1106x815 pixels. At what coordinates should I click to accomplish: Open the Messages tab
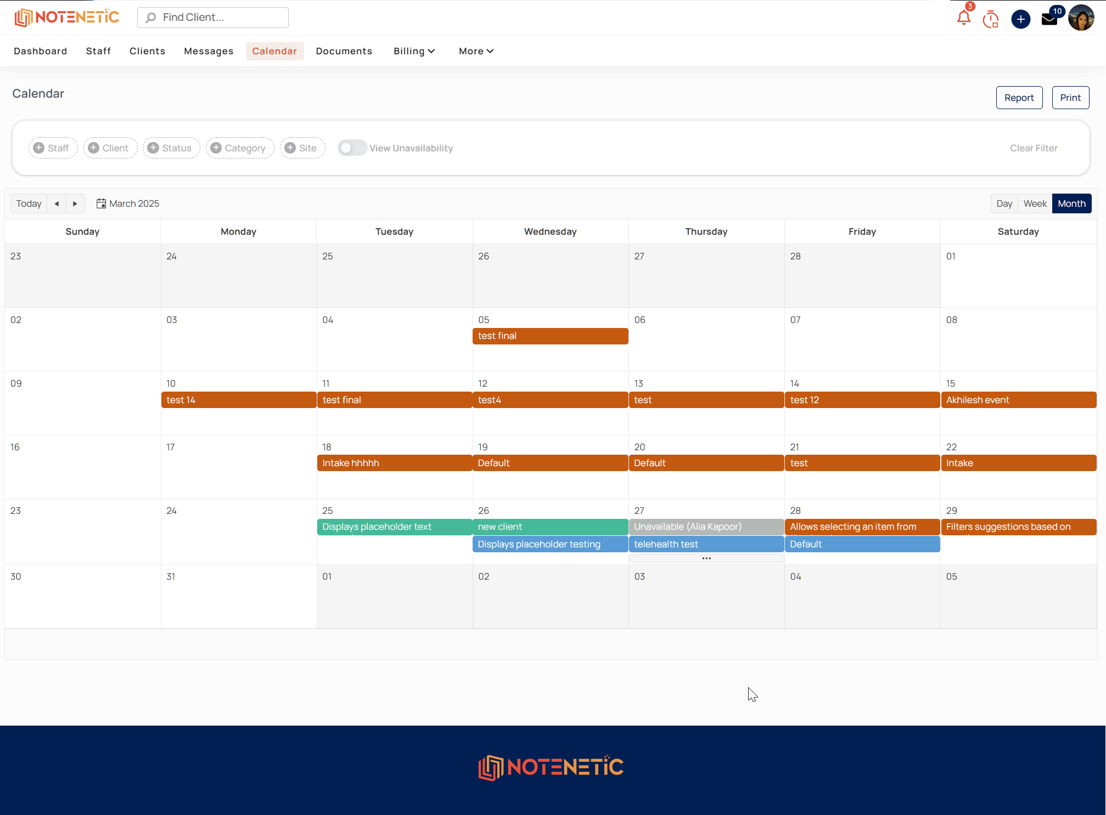point(209,51)
